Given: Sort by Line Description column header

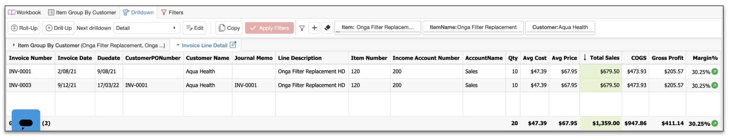Looking at the screenshot, I should [x=312, y=58].
